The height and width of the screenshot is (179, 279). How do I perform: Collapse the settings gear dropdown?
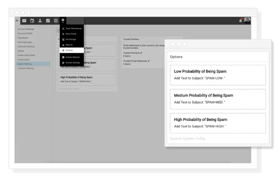tap(63, 21)
